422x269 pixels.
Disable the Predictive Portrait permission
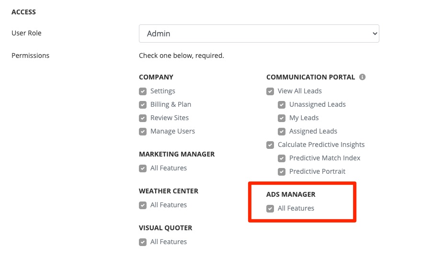tap(282, 172)
